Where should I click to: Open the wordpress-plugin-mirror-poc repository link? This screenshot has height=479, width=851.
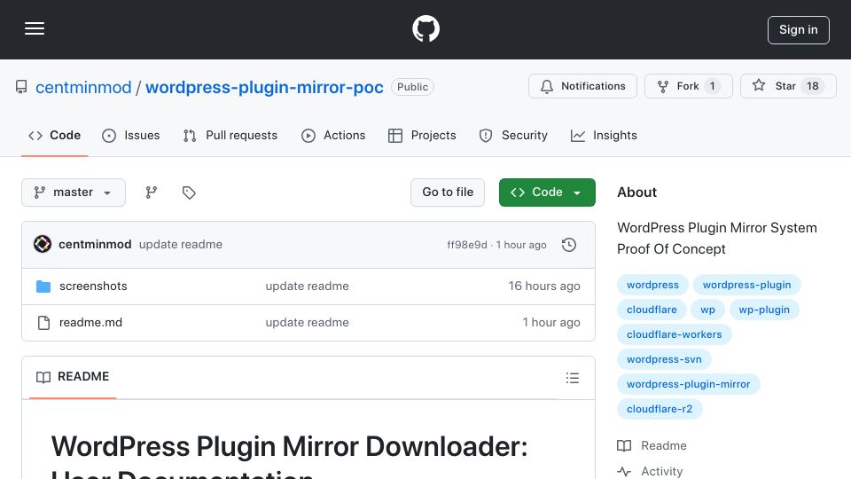[264, 87]
